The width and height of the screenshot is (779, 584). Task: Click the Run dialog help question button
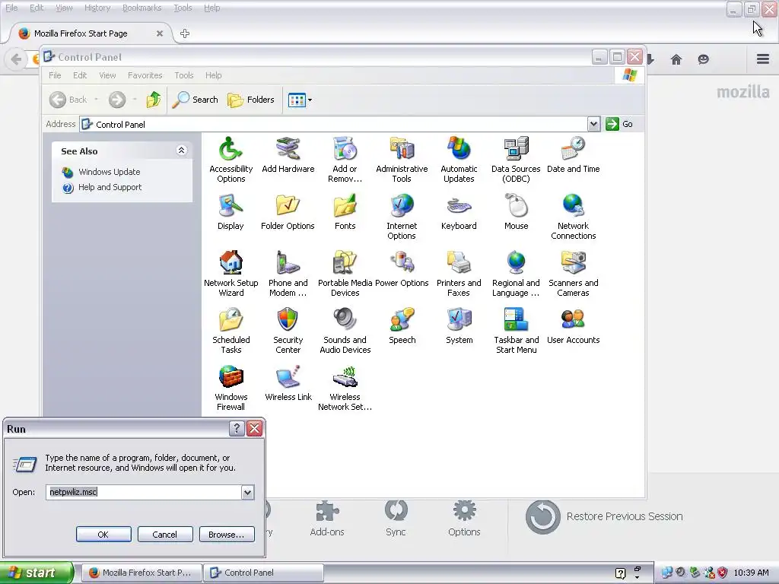[237, 429]
